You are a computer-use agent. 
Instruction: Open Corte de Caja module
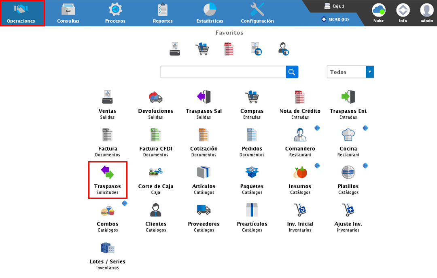(x=155, y=173)
